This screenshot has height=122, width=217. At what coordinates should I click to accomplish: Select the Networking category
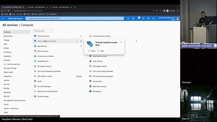tap(8, 36)
